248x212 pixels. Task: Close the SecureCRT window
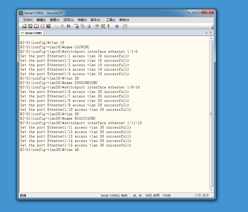tap(208, 12)
